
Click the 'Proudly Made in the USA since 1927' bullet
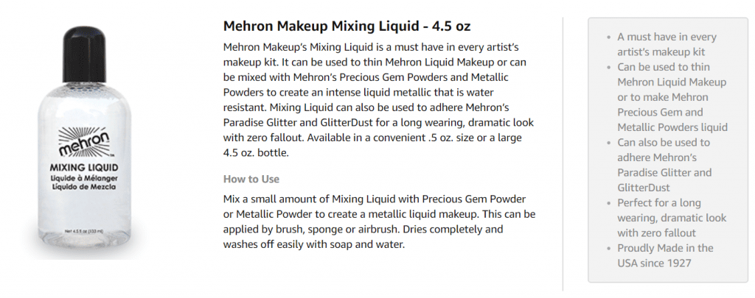[665, 255]
